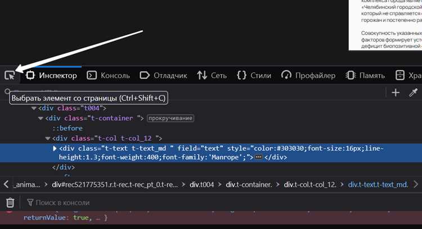Screen dimensions: 422x229
Task: Click the Стили braces icon
Action: (241, 75)
